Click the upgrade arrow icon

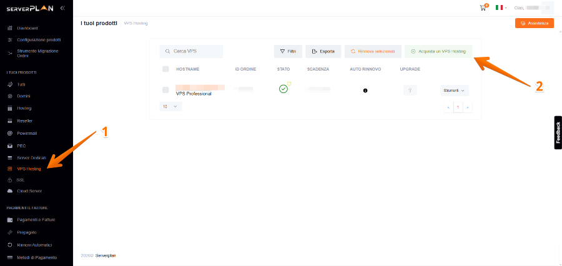coord(410,90)
